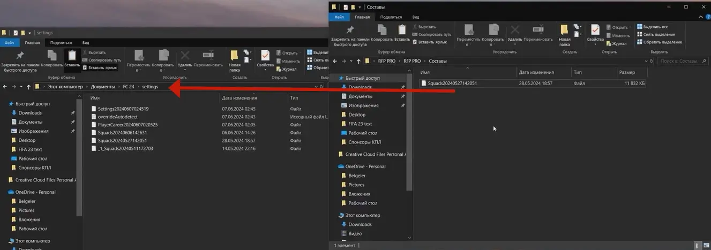Open Файл tab in Составы window
This screenshot has width=711, height=250.
[339, 17]
